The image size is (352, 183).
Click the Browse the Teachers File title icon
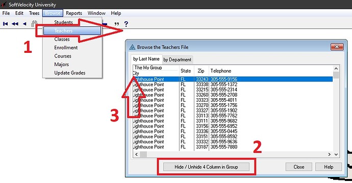pos(132,47)
